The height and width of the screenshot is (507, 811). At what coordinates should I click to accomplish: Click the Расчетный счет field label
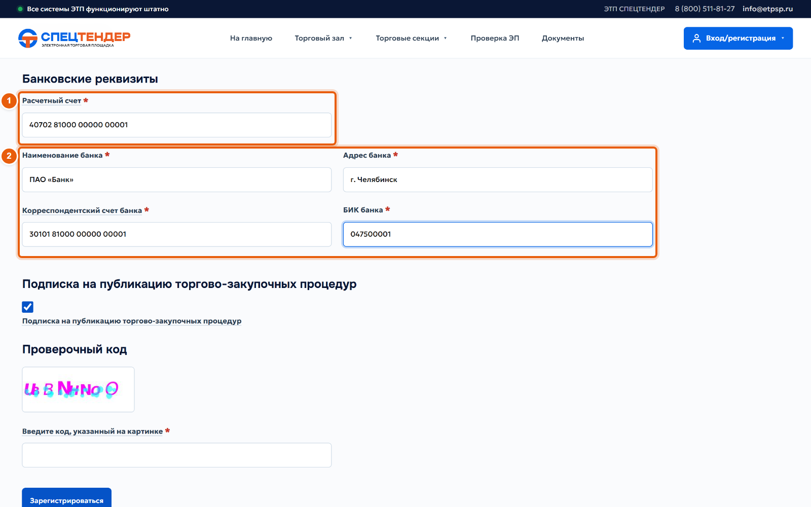[52, 101]
